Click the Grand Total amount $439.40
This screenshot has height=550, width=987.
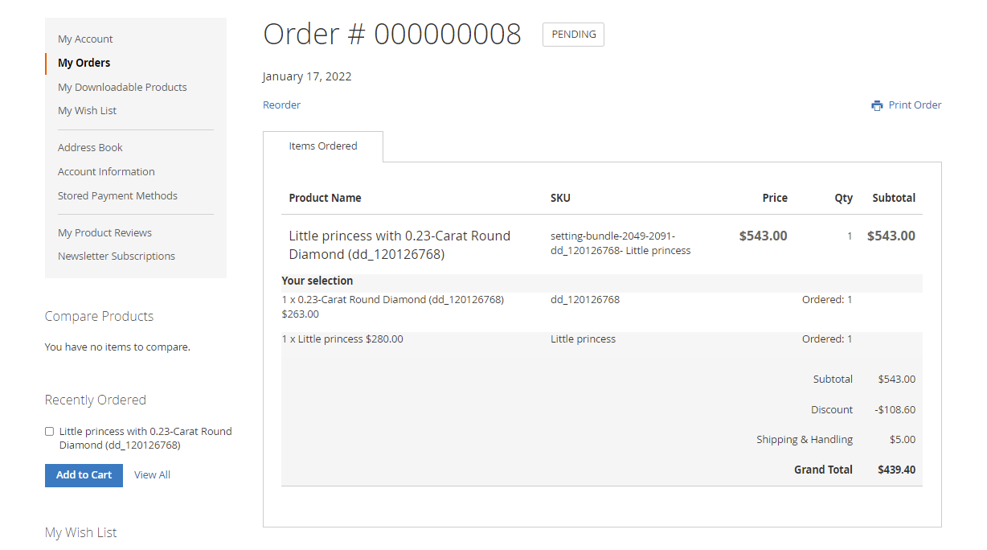click(896, 470)
